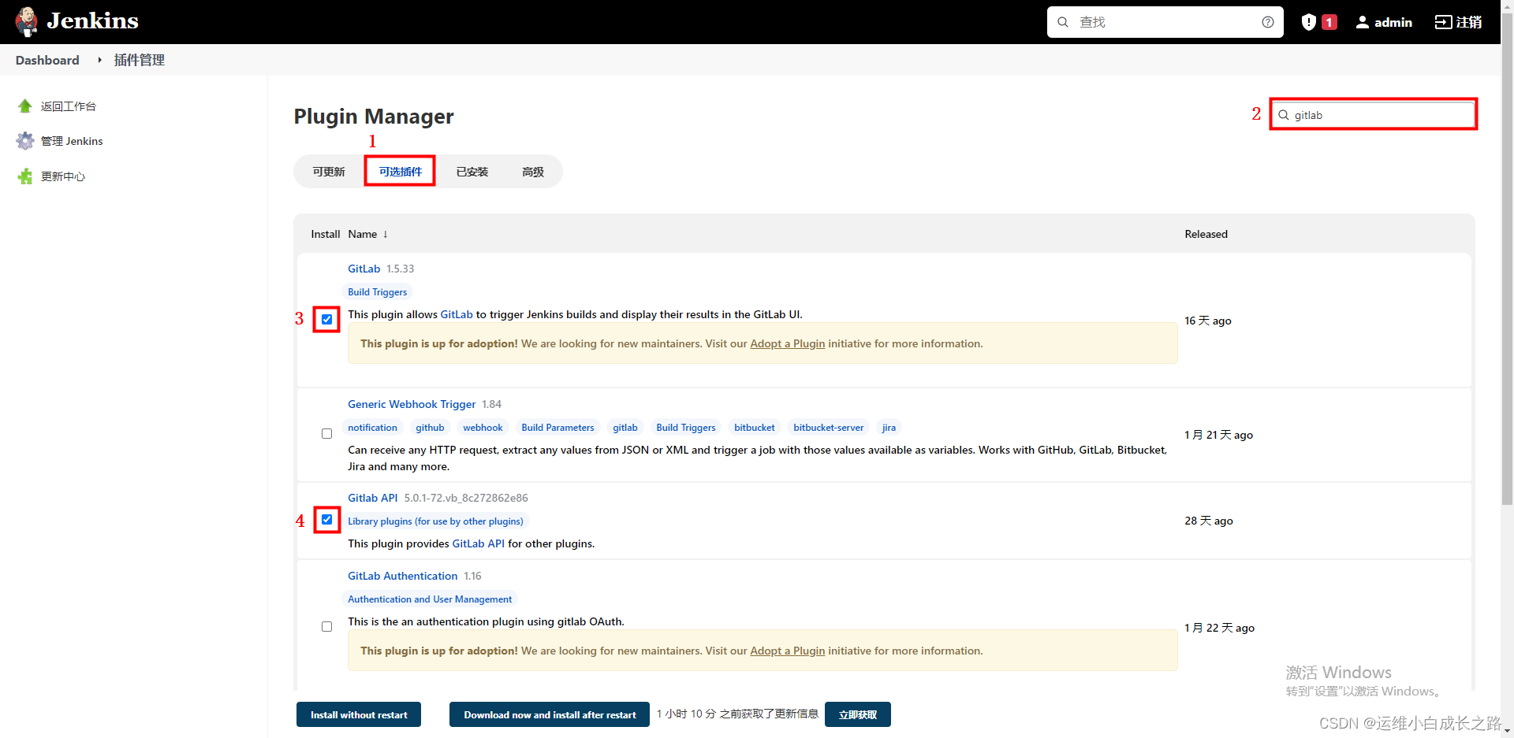Open the 已安装 tab
The image size is (1514, 738).
472,172
